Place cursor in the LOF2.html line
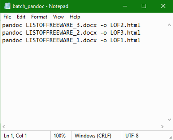 [71, 25]
